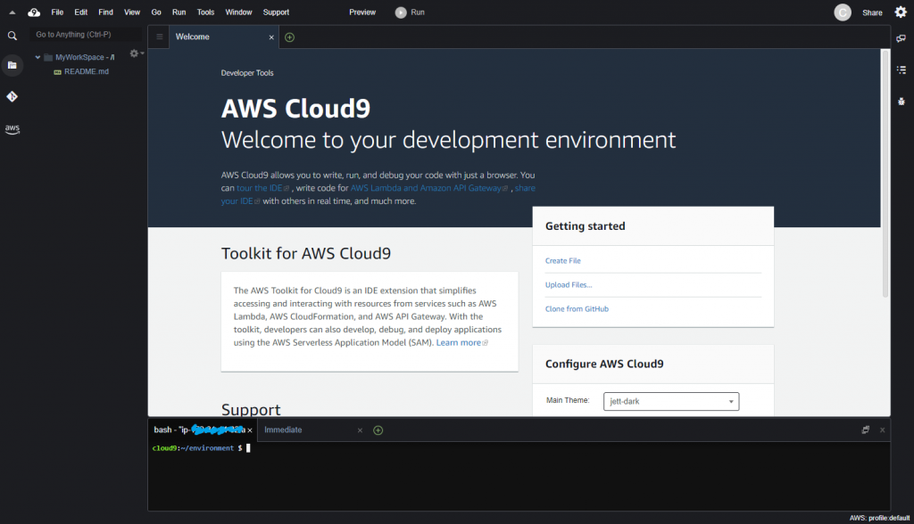Screen dimensions: 914x524
Task: Focus the Go to Anything search field
Action: coord(86,35)
